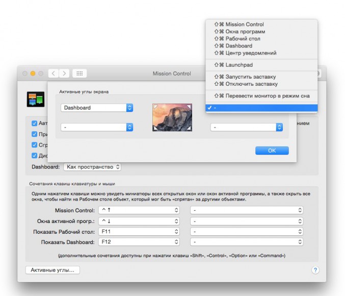Click the Mission Control app icon
This screenshot has width=345, height=296.
[35, 98]
